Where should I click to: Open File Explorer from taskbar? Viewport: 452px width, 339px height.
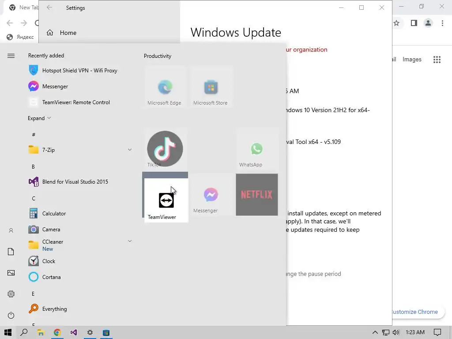(41, 332)
